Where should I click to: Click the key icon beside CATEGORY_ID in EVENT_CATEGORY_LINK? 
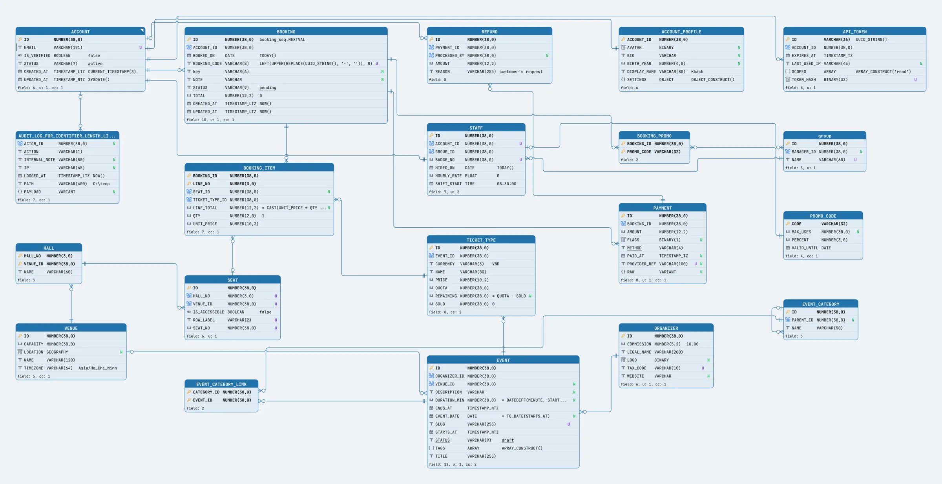[189, 392]
